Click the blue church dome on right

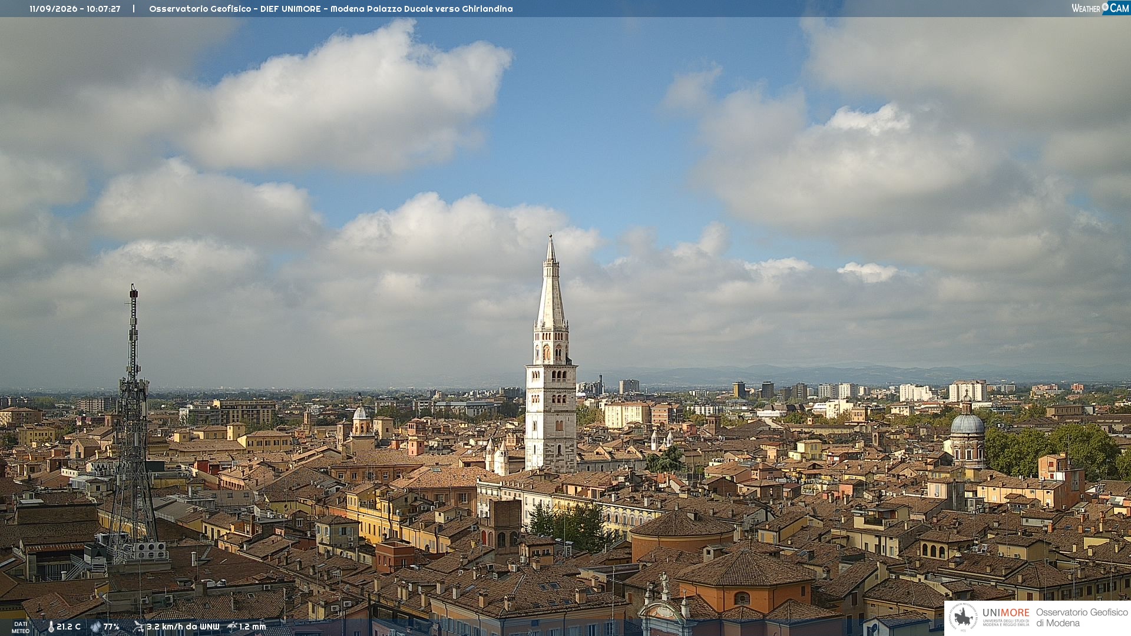[967, 423]
